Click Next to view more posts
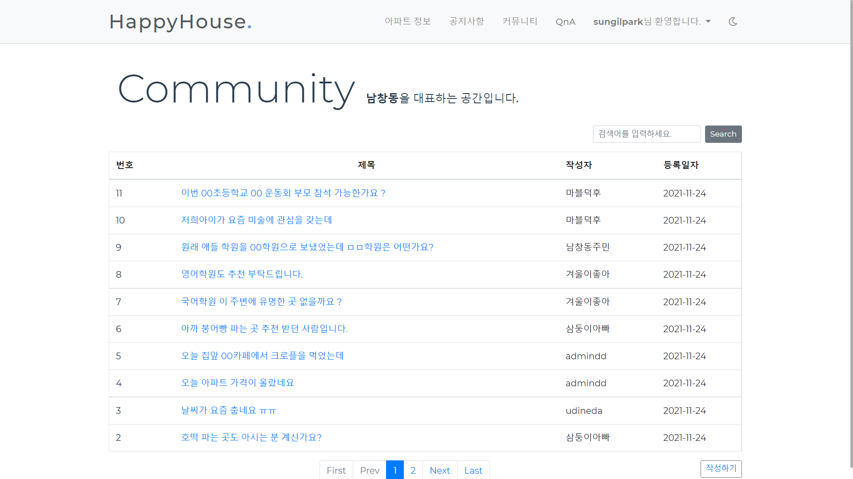 (x=439, y=470)
